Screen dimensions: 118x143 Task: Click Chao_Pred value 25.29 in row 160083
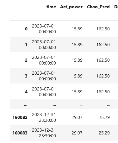pyautogui.click(x=104, y=133)
